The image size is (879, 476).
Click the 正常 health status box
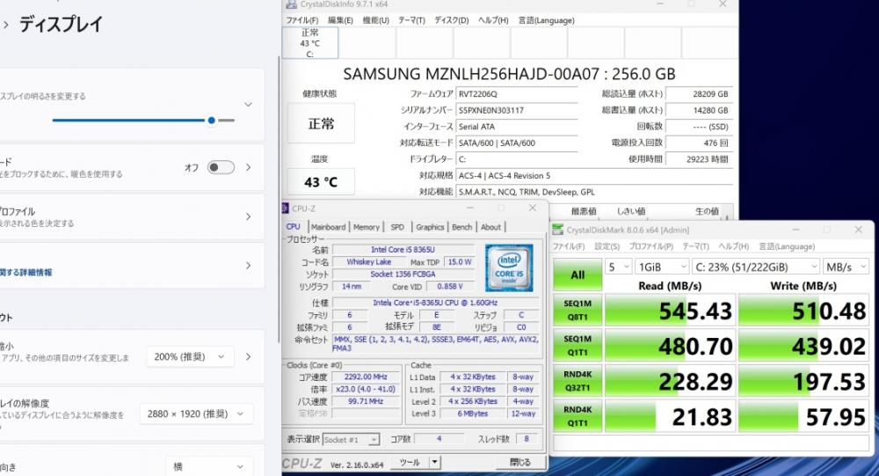pyautogui.click(x=321, y=124)
